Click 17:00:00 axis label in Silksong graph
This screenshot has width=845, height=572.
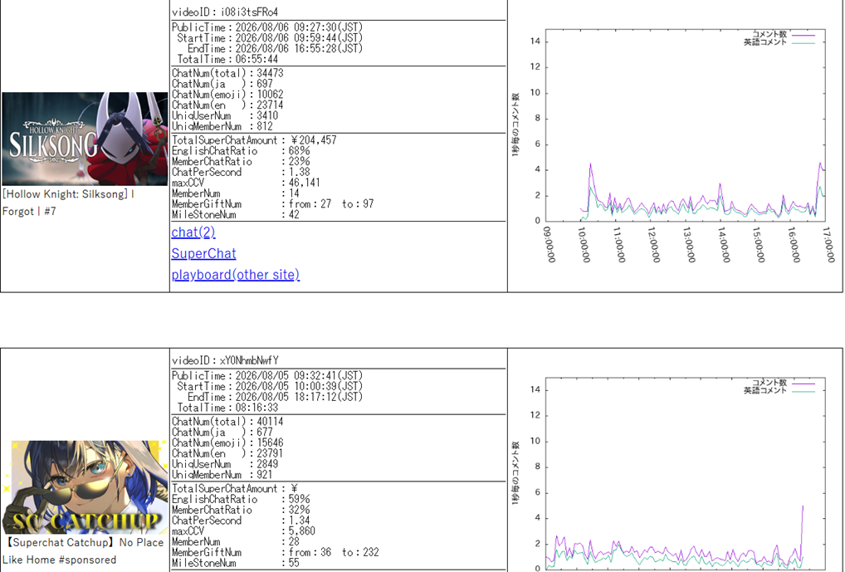[828, 244]
